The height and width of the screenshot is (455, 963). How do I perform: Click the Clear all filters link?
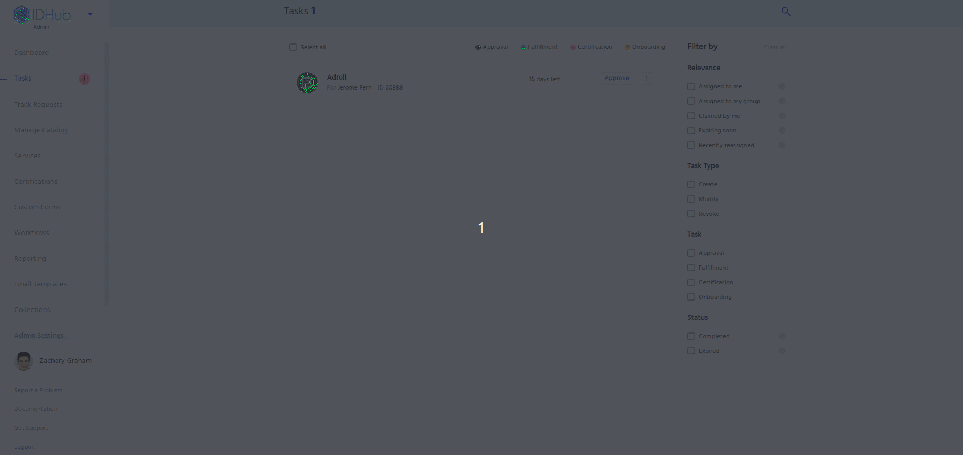[774, 47]
